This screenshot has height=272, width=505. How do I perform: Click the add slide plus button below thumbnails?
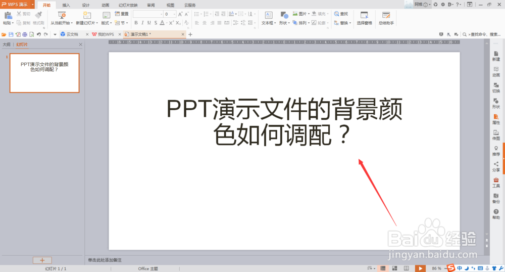click(x=42, y=260)
